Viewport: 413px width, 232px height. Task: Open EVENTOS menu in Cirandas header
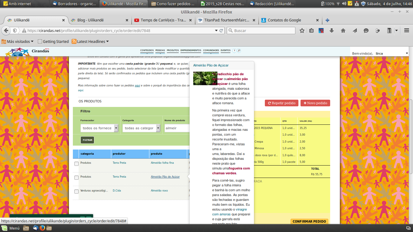pos(226,50)
